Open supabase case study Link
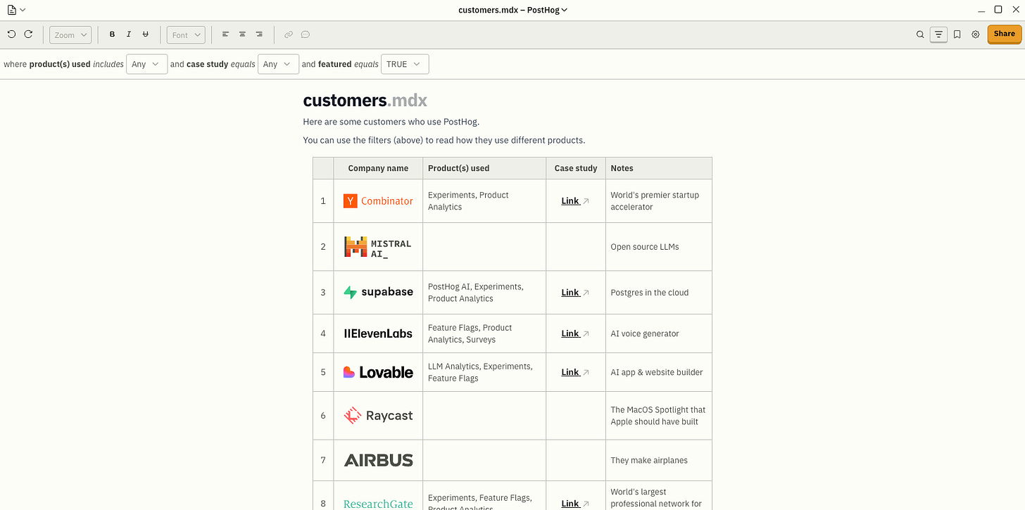1025x510 pixels. (x=575, y=293)
